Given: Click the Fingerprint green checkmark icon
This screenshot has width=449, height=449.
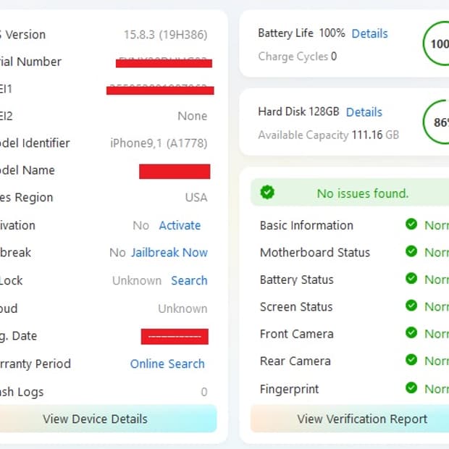Looking at the screenshot, I should [x=411, y=388].
